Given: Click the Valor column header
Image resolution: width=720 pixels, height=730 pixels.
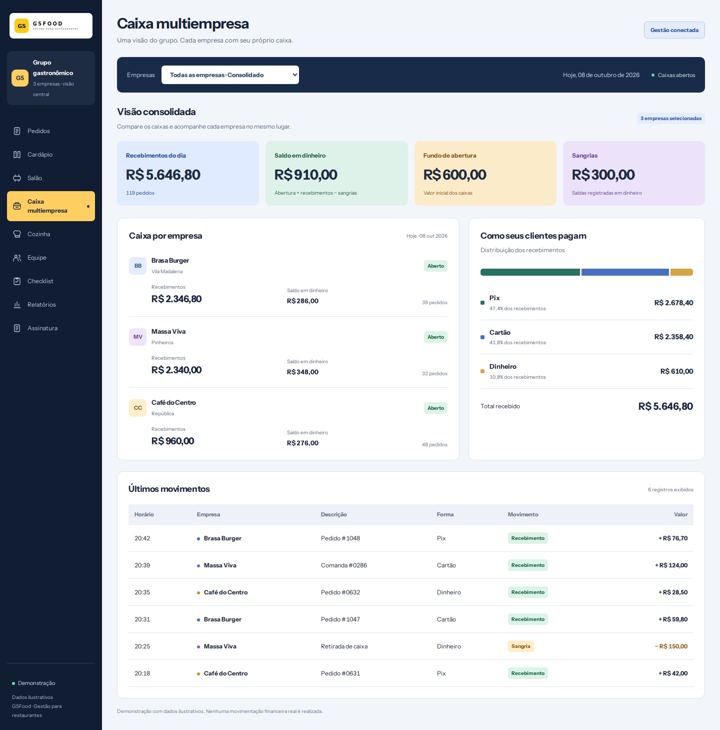Looking at the screenshot, I should click(680, 514).
